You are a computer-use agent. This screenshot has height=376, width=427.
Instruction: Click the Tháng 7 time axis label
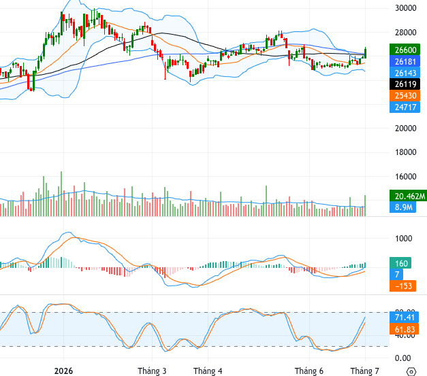coord(365,371)
